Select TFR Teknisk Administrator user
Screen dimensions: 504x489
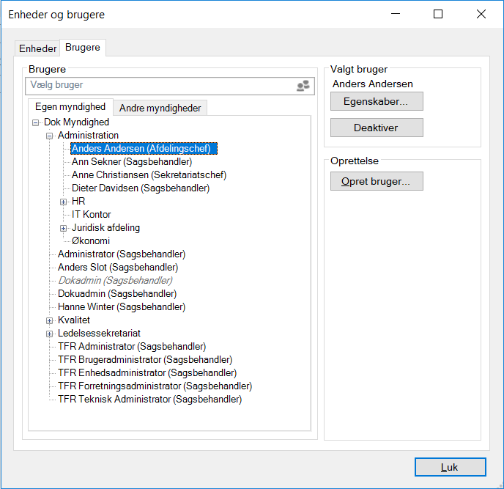(149, 400)
